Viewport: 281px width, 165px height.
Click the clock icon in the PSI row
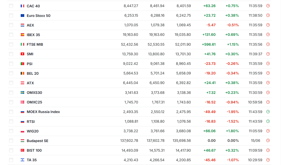click(x=268, y=63)
